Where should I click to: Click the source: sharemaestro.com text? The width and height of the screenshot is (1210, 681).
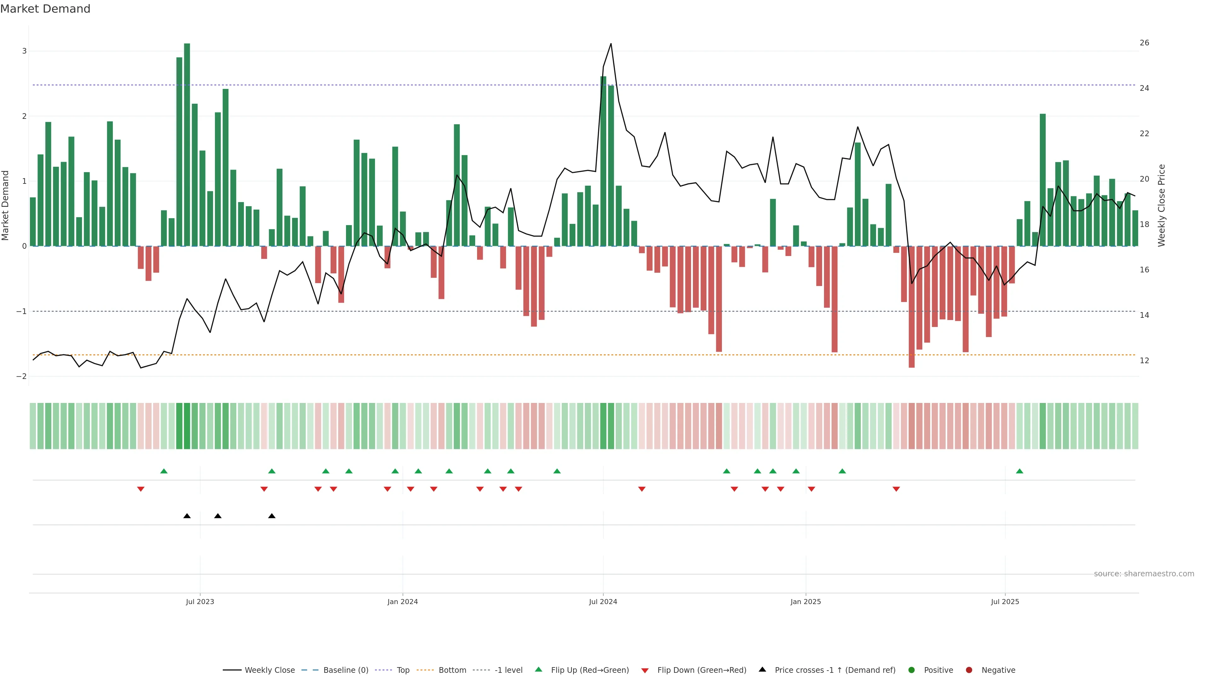point(1144,574)
